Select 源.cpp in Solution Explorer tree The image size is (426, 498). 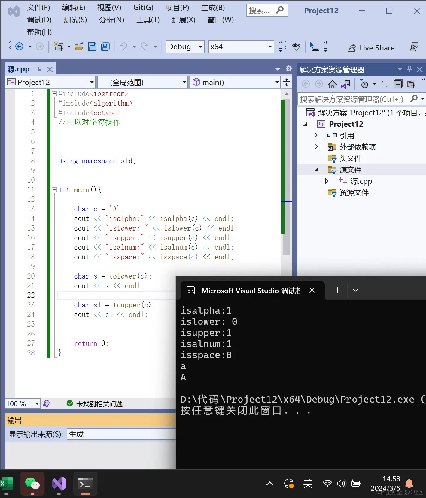point(361,181)
